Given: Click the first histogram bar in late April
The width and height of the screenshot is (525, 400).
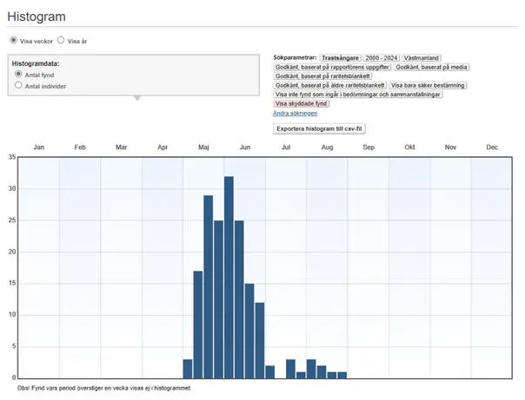Looking at the screenshot, I should (x=188, y=369).
